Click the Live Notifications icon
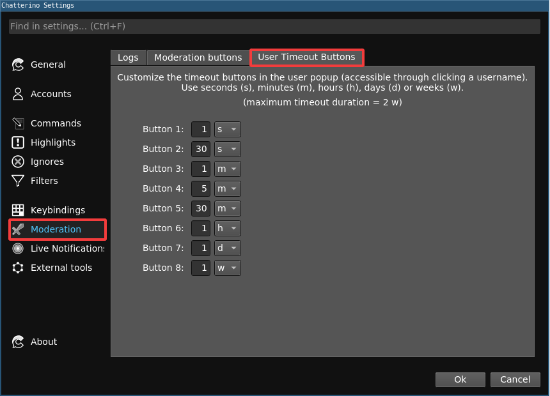This screenshot has width=550, height=396. point(18,248)
